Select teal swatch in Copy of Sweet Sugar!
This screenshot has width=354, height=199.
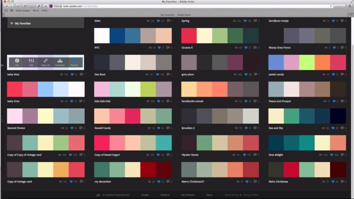point(164,143)
